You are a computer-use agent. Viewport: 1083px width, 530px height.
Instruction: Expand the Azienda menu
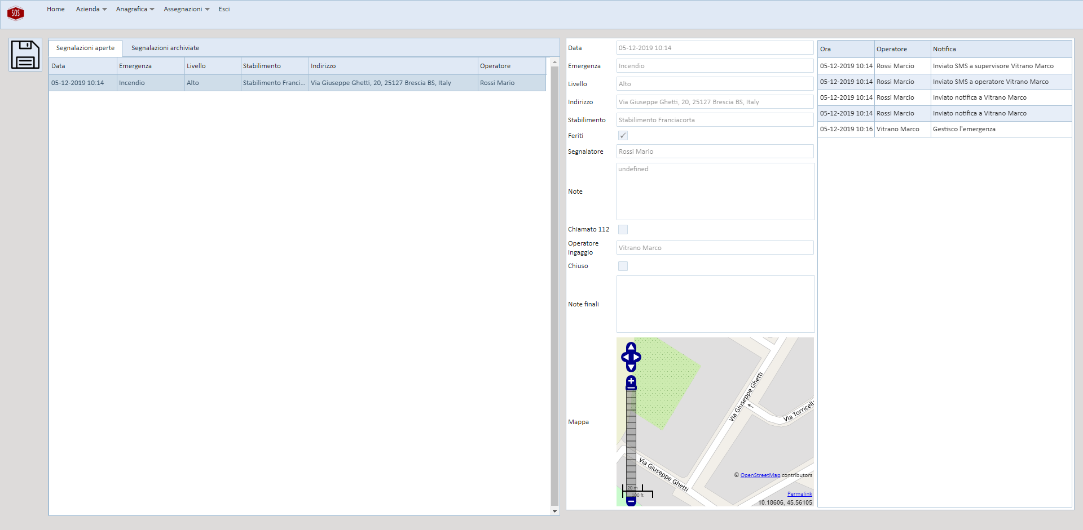[x=91, y=9]
